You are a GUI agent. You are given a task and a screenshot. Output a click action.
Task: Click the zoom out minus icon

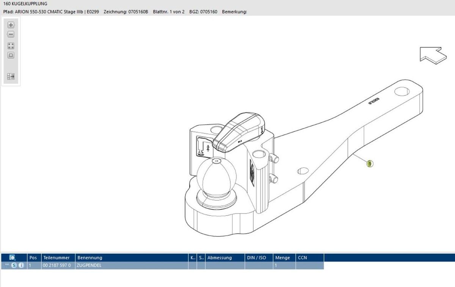(11, 34)
